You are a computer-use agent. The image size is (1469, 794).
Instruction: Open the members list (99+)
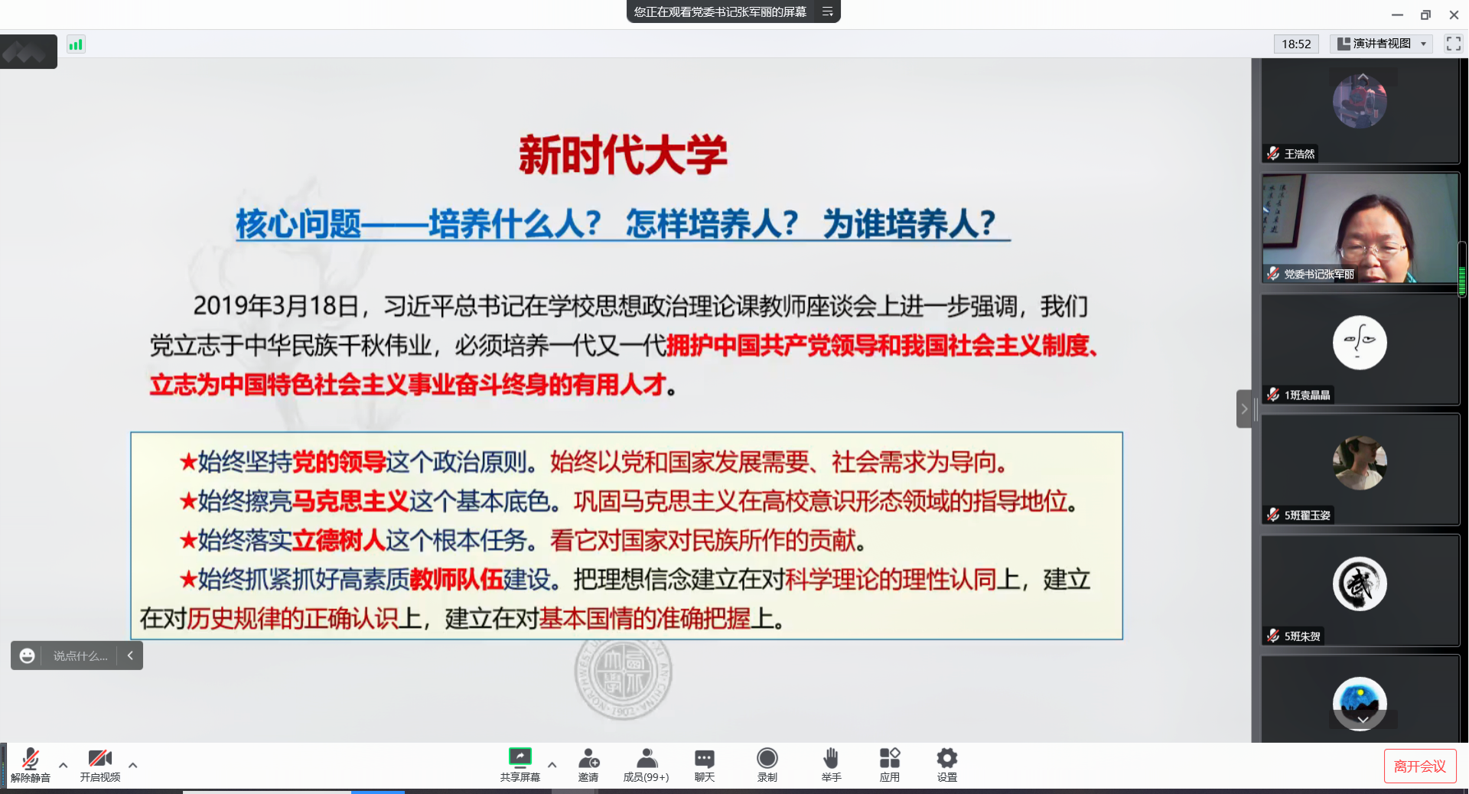click(x=646, y=758)
